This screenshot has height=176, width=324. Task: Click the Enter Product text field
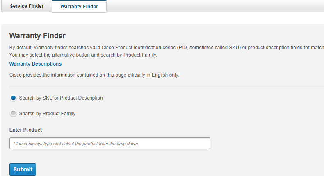tap(110, 144)
